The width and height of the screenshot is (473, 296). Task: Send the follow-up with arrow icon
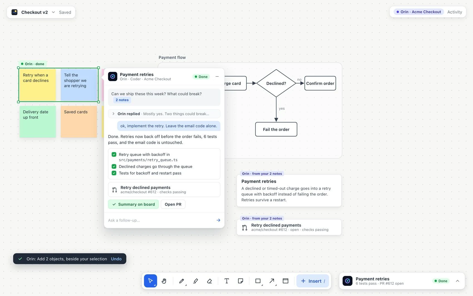pyautogui.click(x=218, y=220)
